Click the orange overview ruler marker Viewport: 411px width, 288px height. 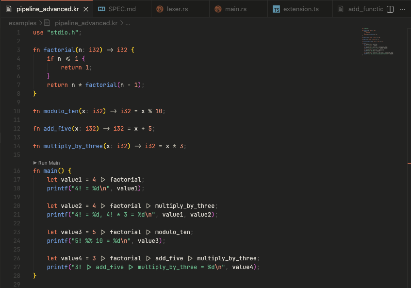[409, 164]
